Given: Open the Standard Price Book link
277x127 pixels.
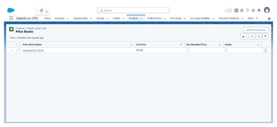Looking at the screenshot, I should 33,50.
